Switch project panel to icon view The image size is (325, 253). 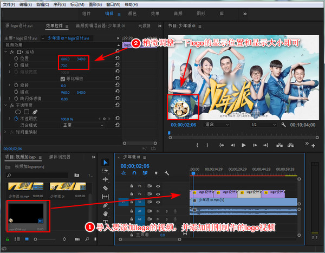point(27,239)
